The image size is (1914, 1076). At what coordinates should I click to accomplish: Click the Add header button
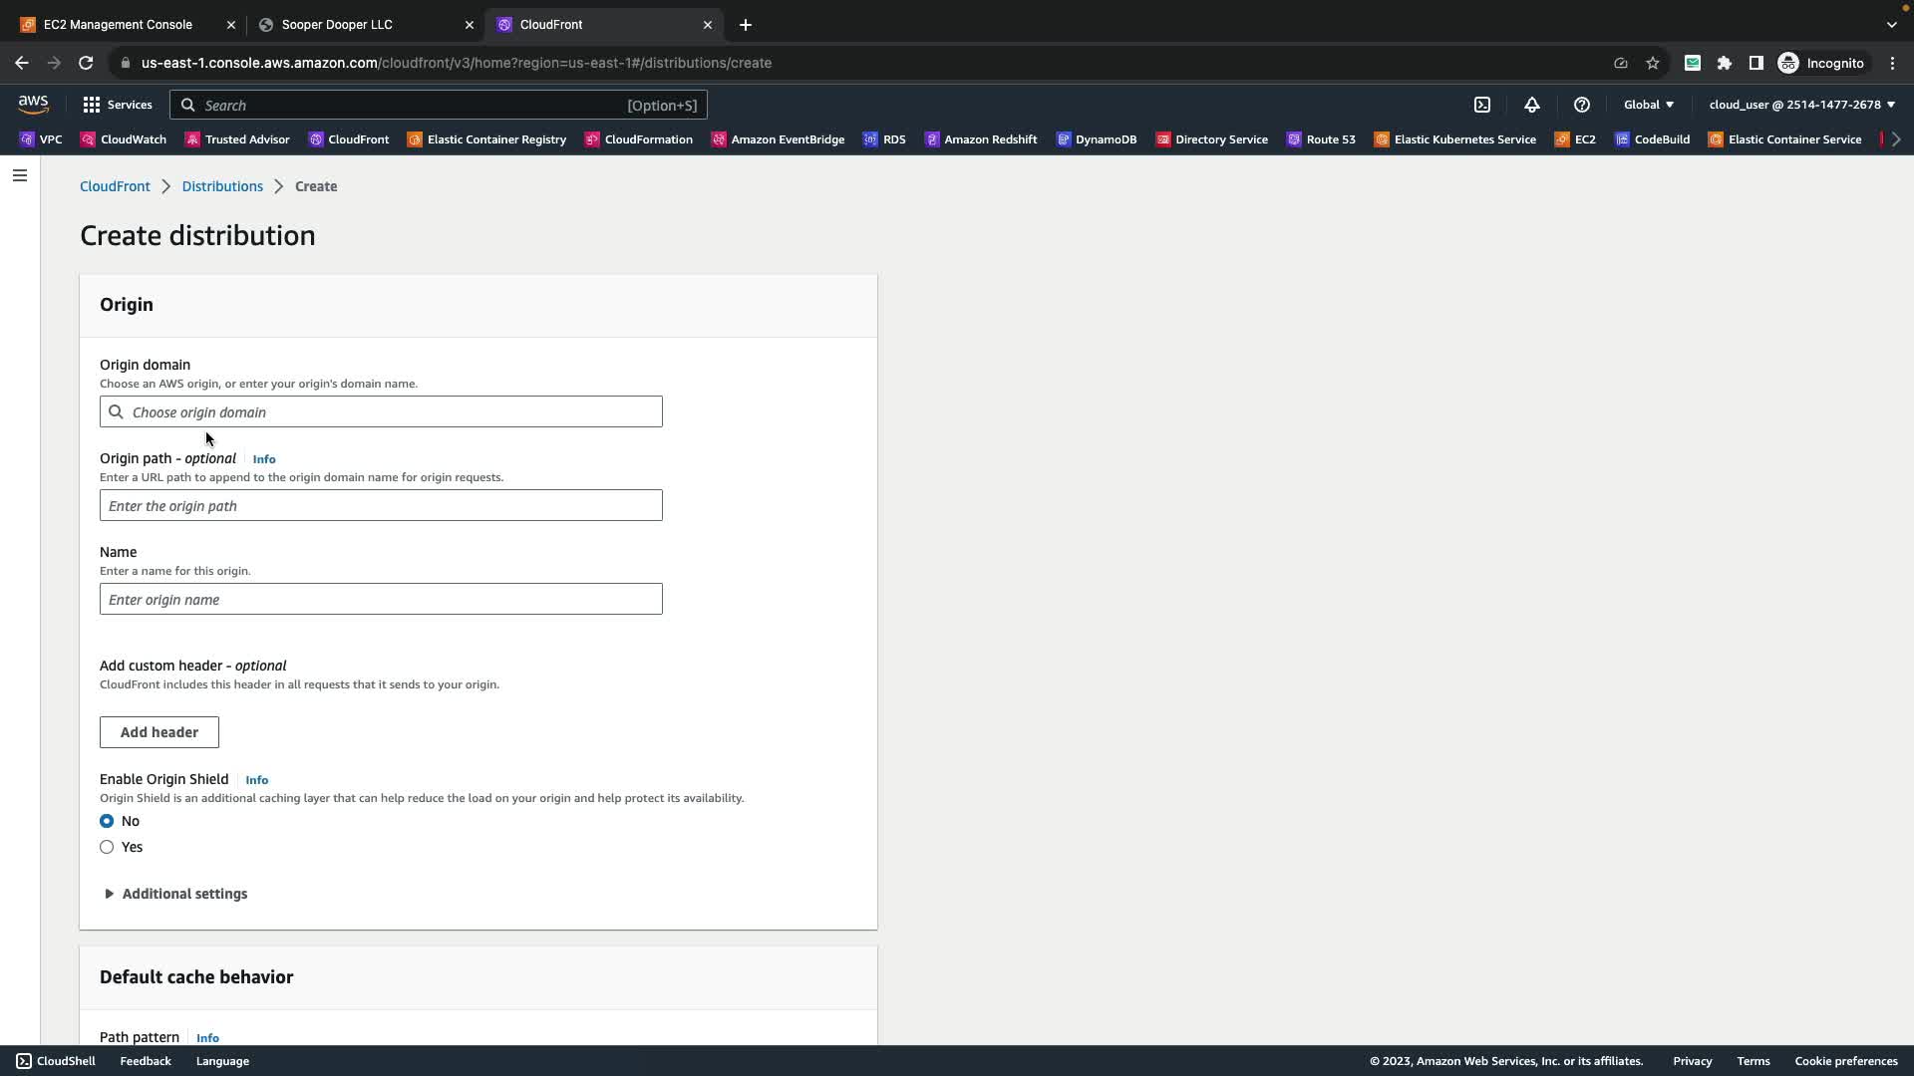pyautogui.click(x=159, y=732)
